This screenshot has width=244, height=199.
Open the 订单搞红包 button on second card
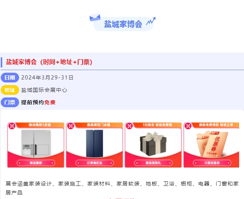coord(95,163)
